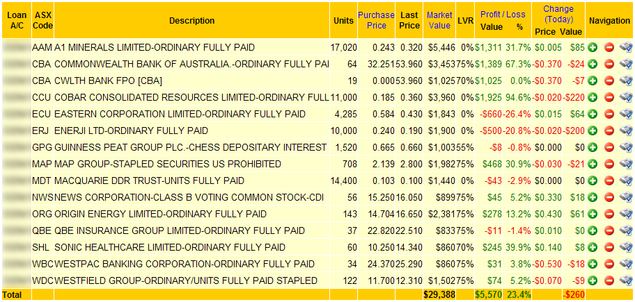635x302 pixels.
Task: Click units value '14,400' for MDT
Action: [x=344, y=181]
